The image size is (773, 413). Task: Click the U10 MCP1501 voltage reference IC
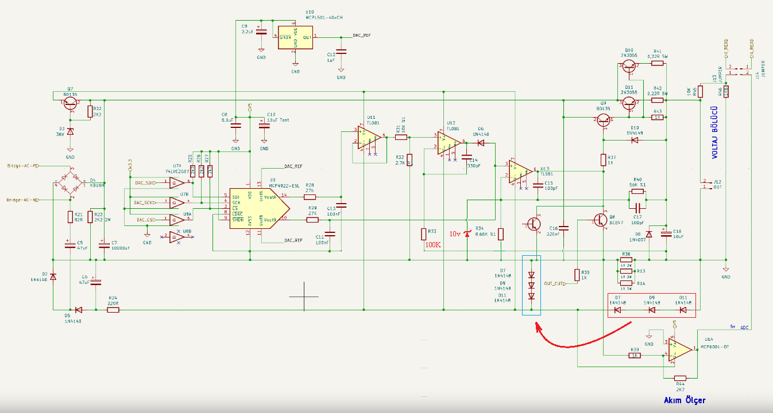[x=295, y=37]
